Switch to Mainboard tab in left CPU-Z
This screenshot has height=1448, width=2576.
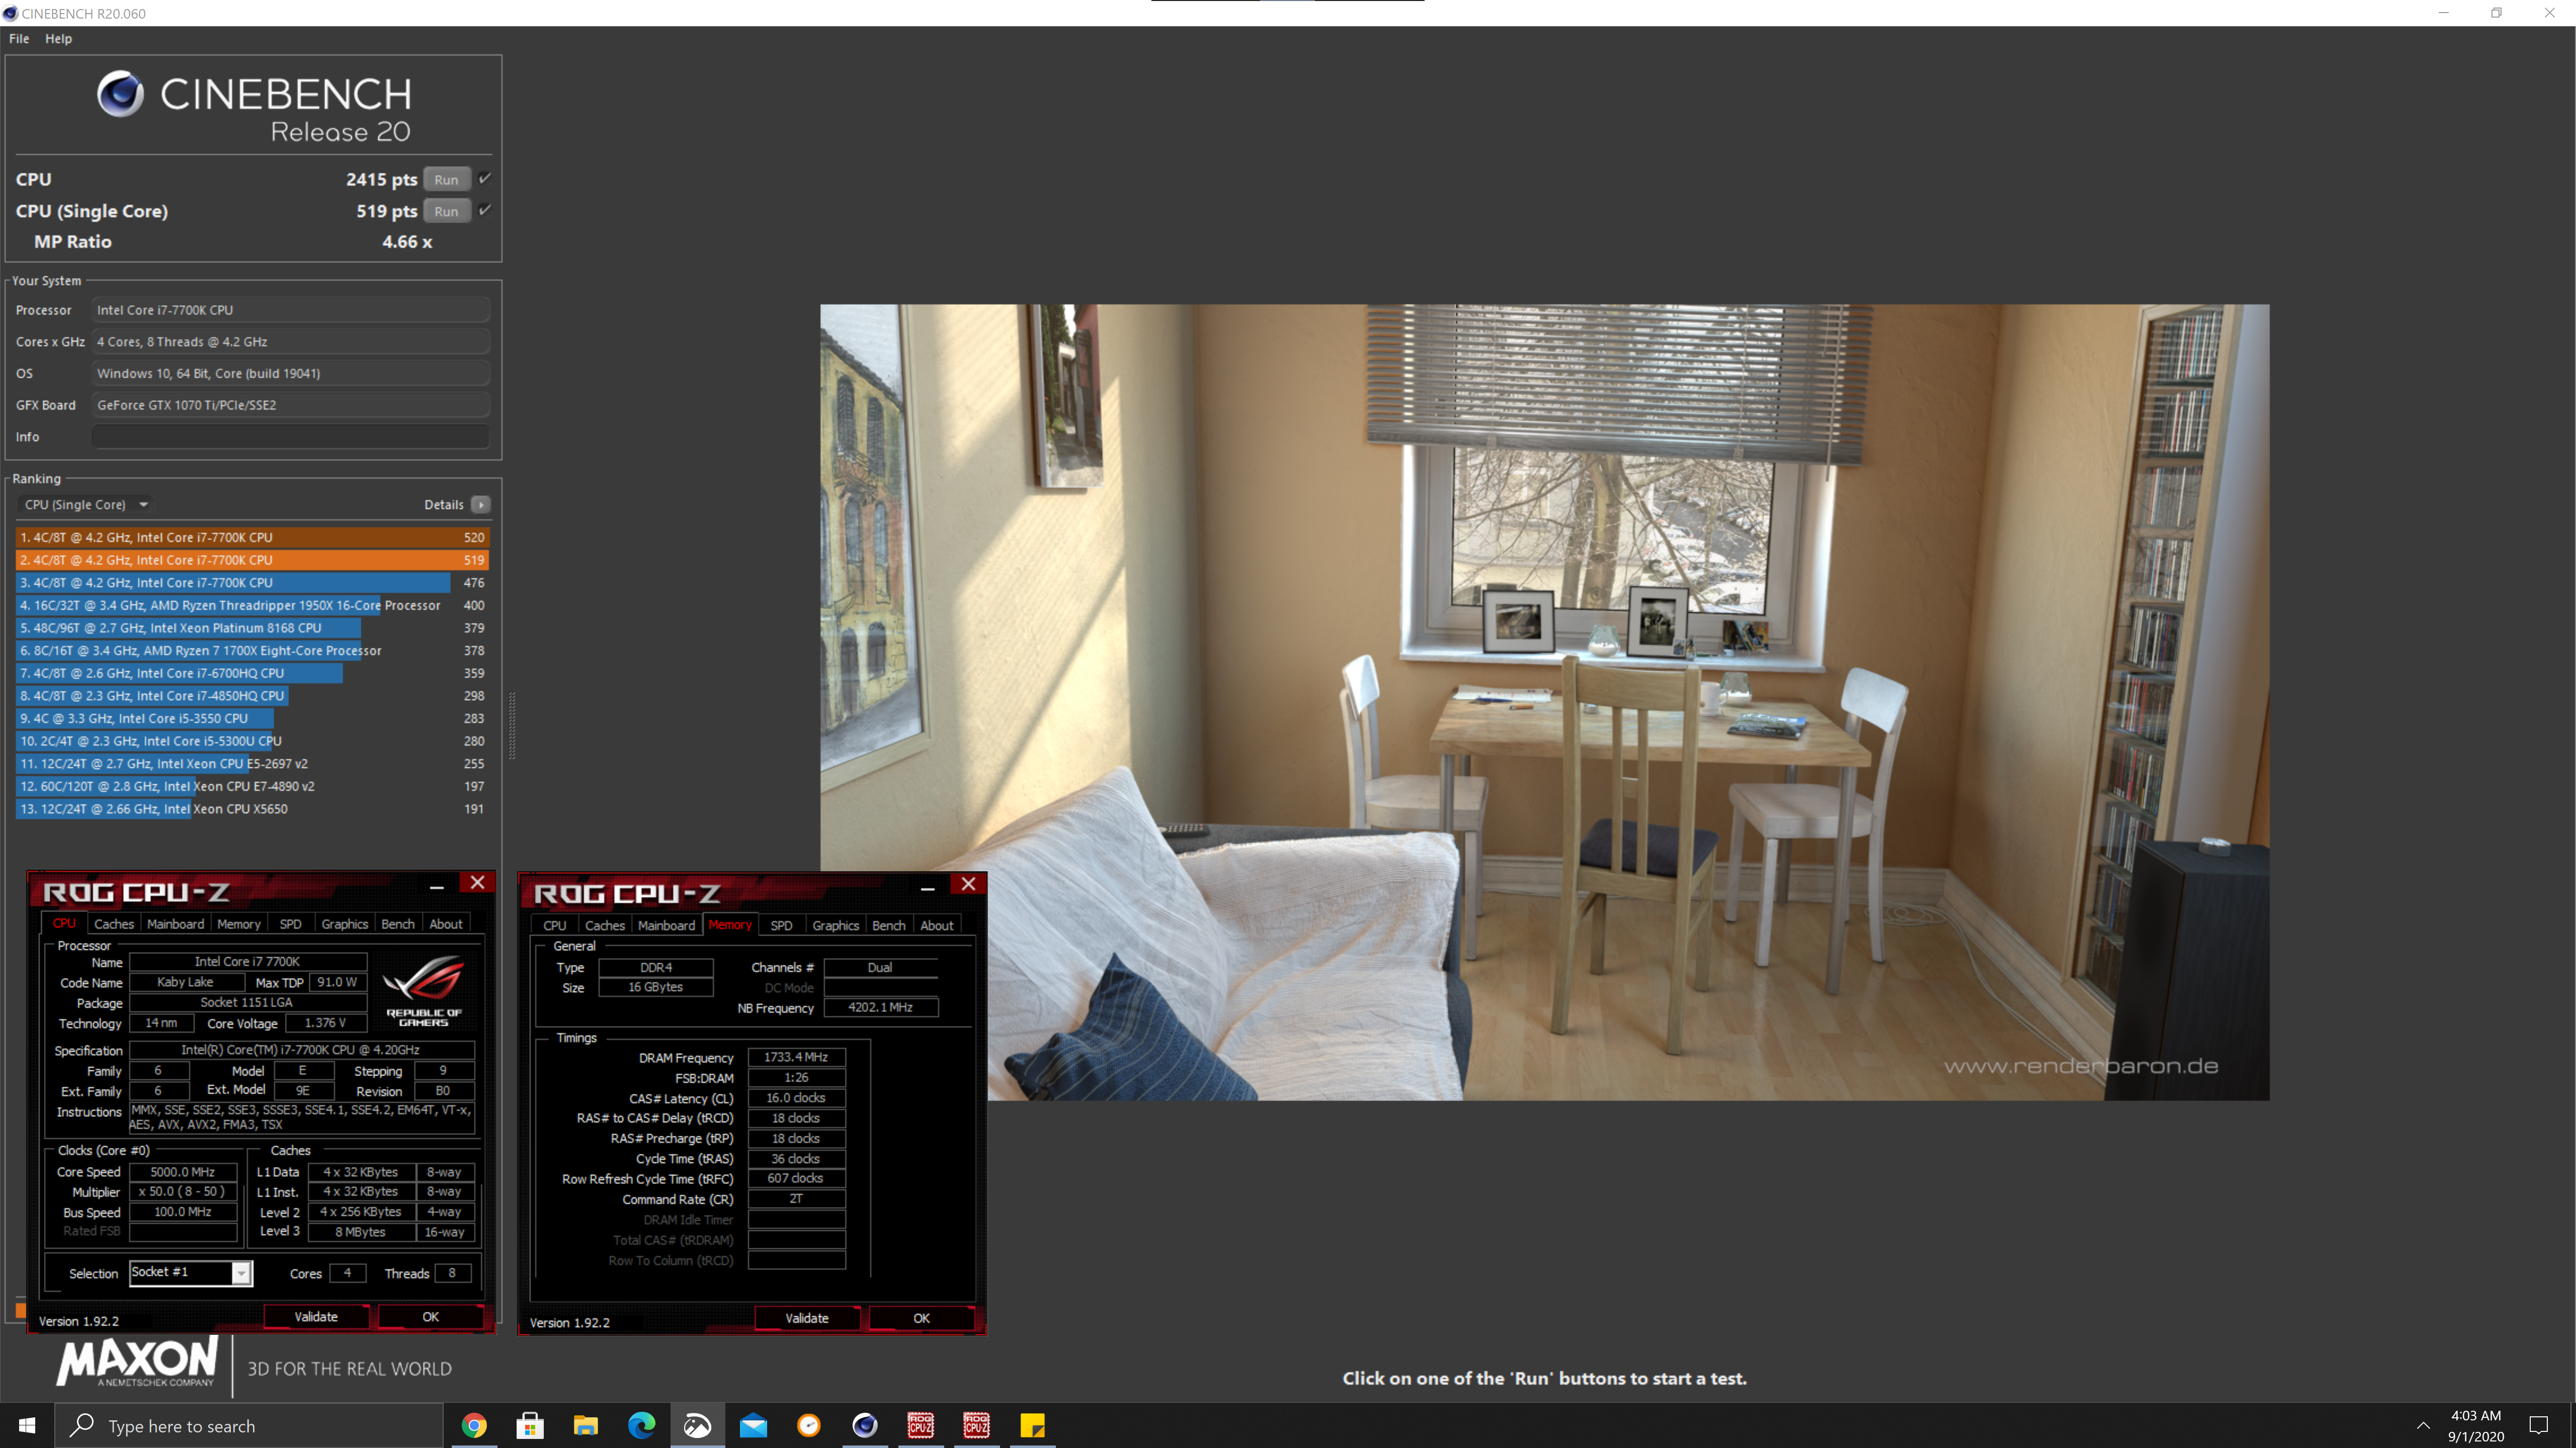pyautogui.click(x=175, y=924)
